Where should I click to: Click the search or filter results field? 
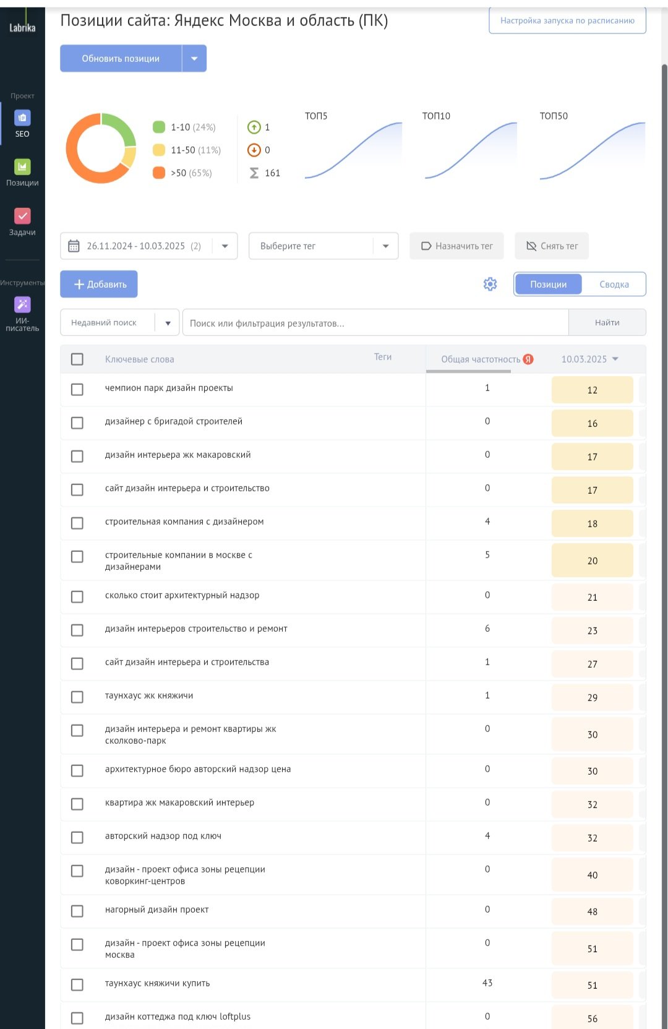[375, 322]
